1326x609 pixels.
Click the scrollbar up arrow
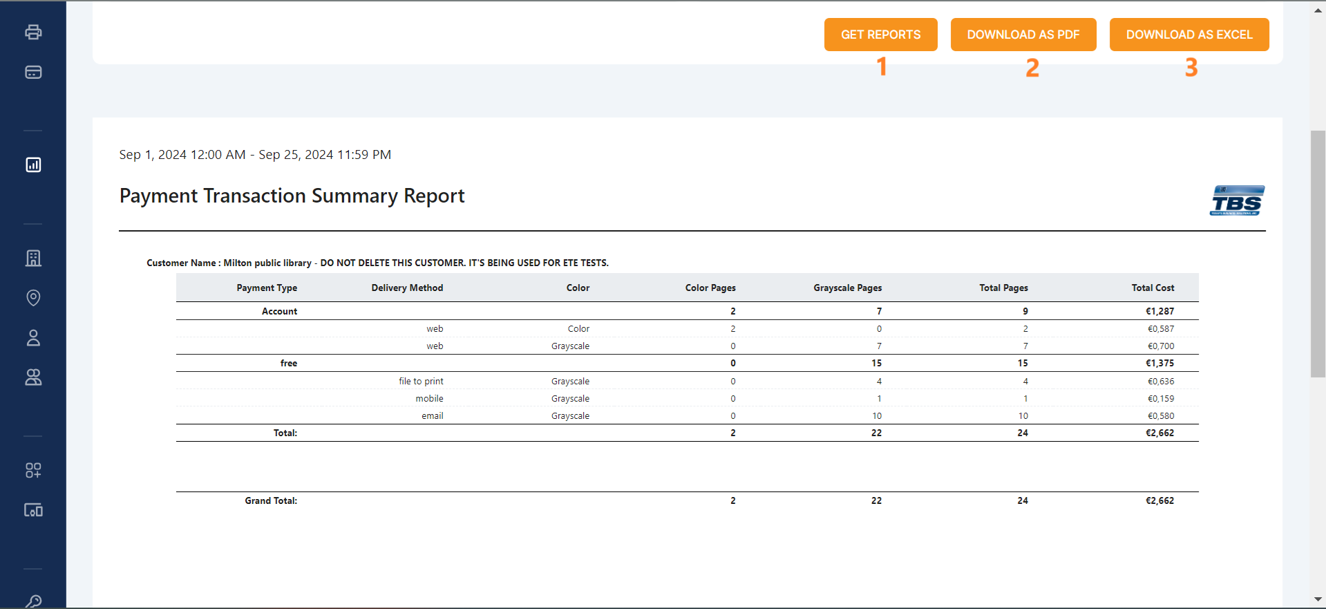tap(1318, 10)
